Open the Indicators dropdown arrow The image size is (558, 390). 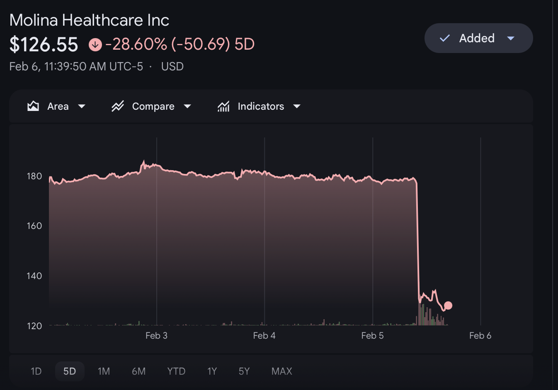tap(297, 106)
